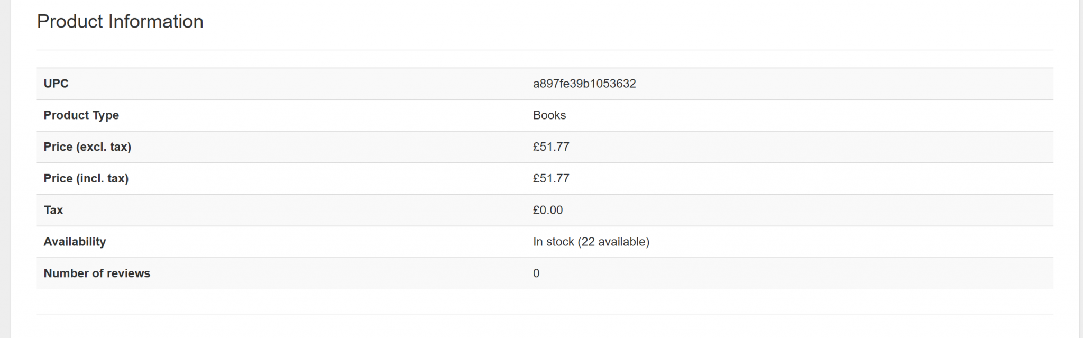The width and height of the screenshot is (1083, 338).
Task: Click the Number of reviews label
Action: pos(97,273)
